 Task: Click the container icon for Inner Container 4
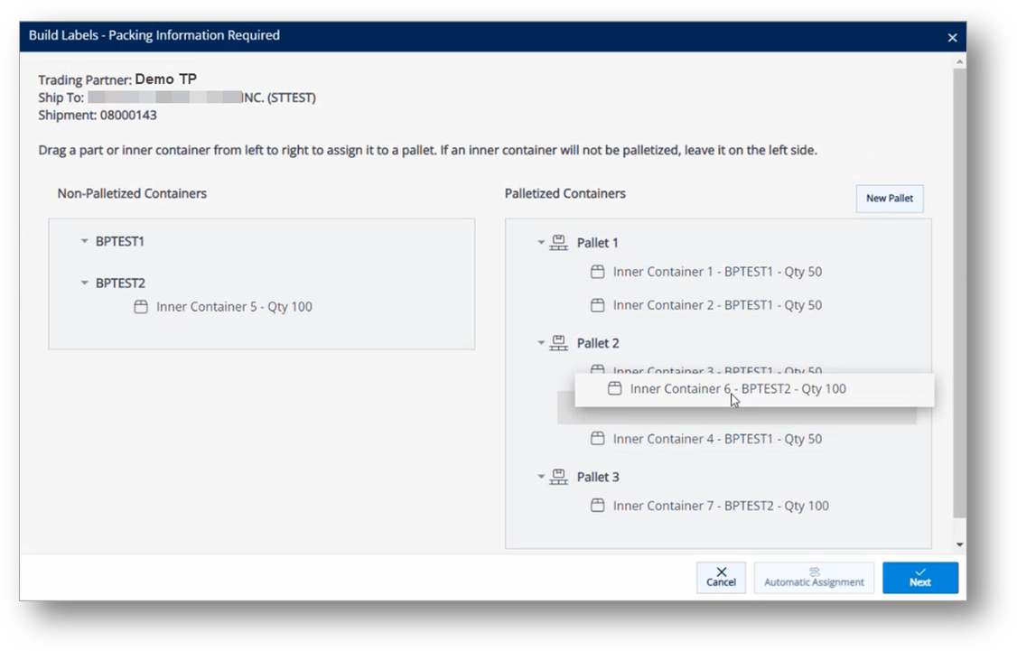(x=597, y=439)
